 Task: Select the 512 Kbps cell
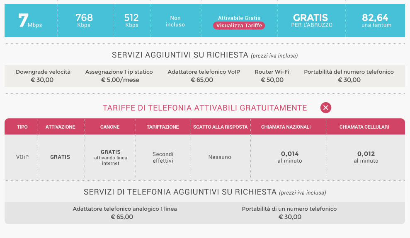click(x=131, y=20)
